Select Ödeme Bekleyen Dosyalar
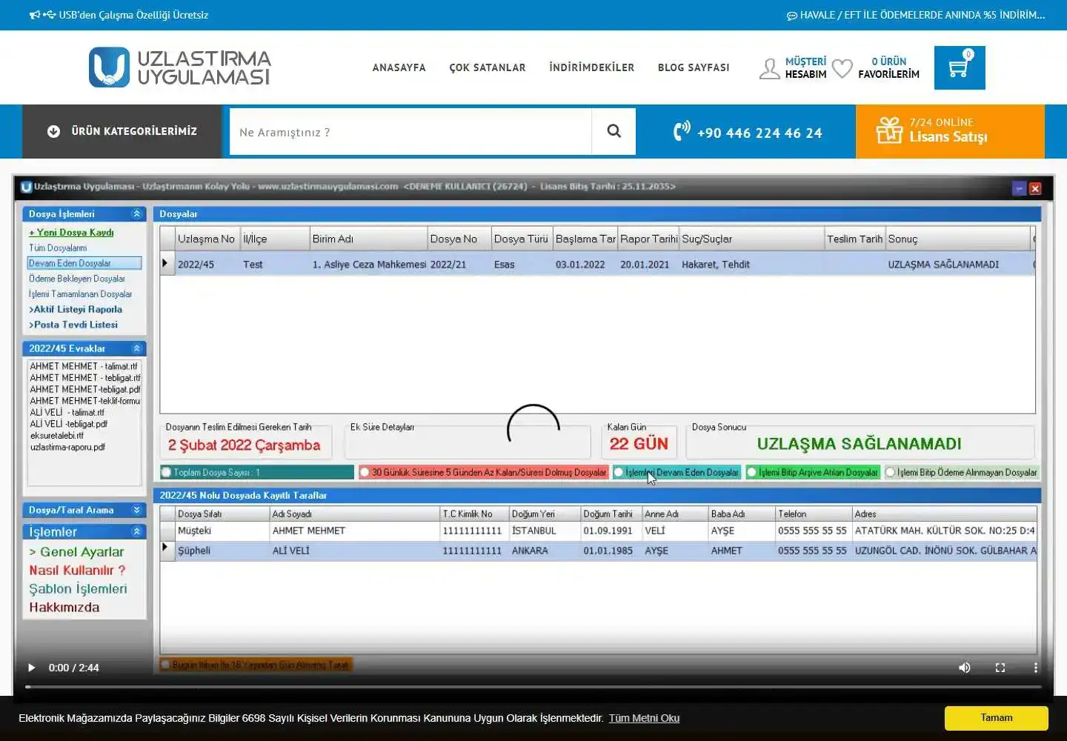1067x741 pixels. pos(77,279)
